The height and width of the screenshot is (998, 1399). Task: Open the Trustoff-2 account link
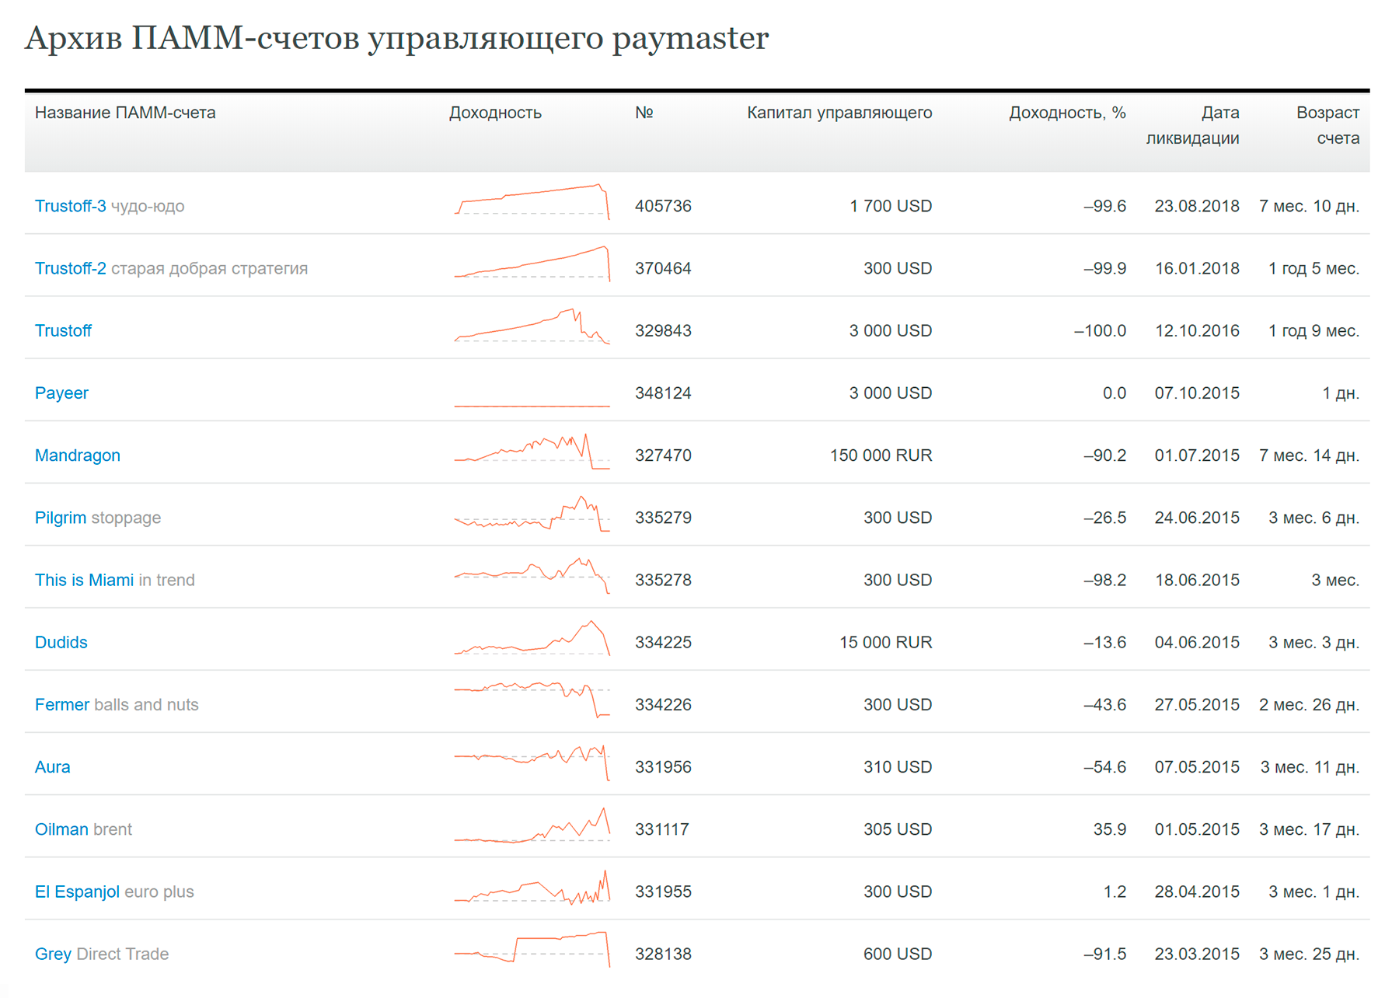point(70,268)
